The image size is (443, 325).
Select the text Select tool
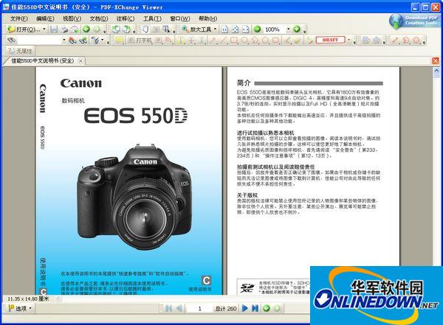point(166,29)
